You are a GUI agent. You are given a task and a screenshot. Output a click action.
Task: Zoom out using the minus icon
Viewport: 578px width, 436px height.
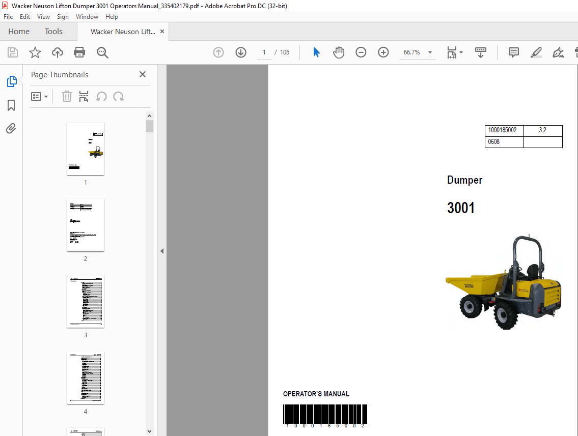[361, 52]
